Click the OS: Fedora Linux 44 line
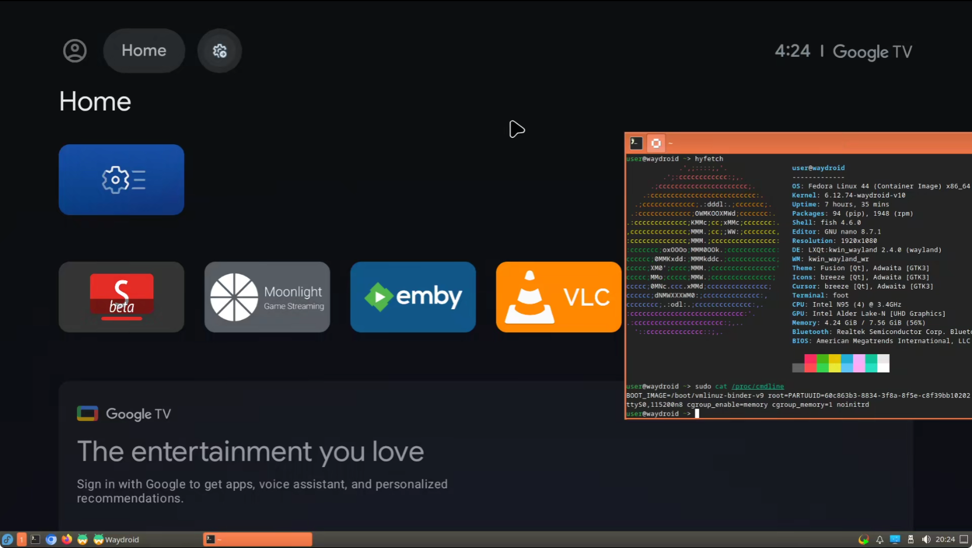This screenshot has height=548, width=972. pos(881,186)
